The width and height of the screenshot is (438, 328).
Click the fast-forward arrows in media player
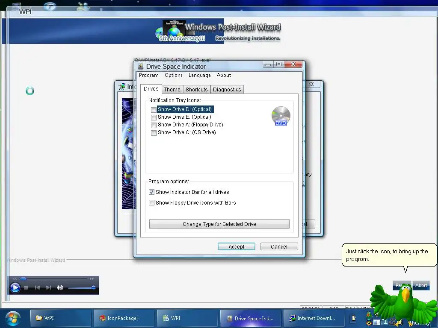[92, 278]
